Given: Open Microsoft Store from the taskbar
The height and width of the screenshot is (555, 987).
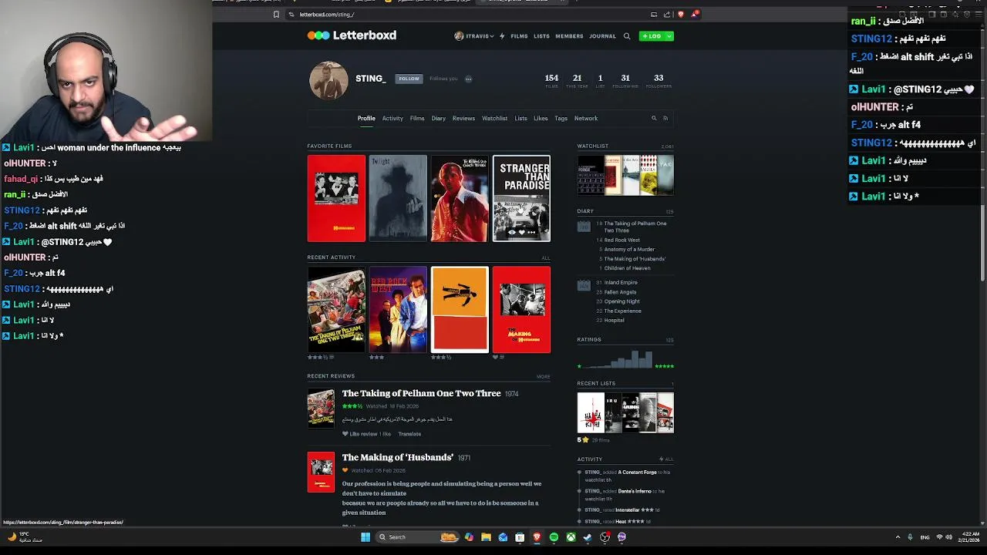Looking at the screenshot, I should coord(520,537).
